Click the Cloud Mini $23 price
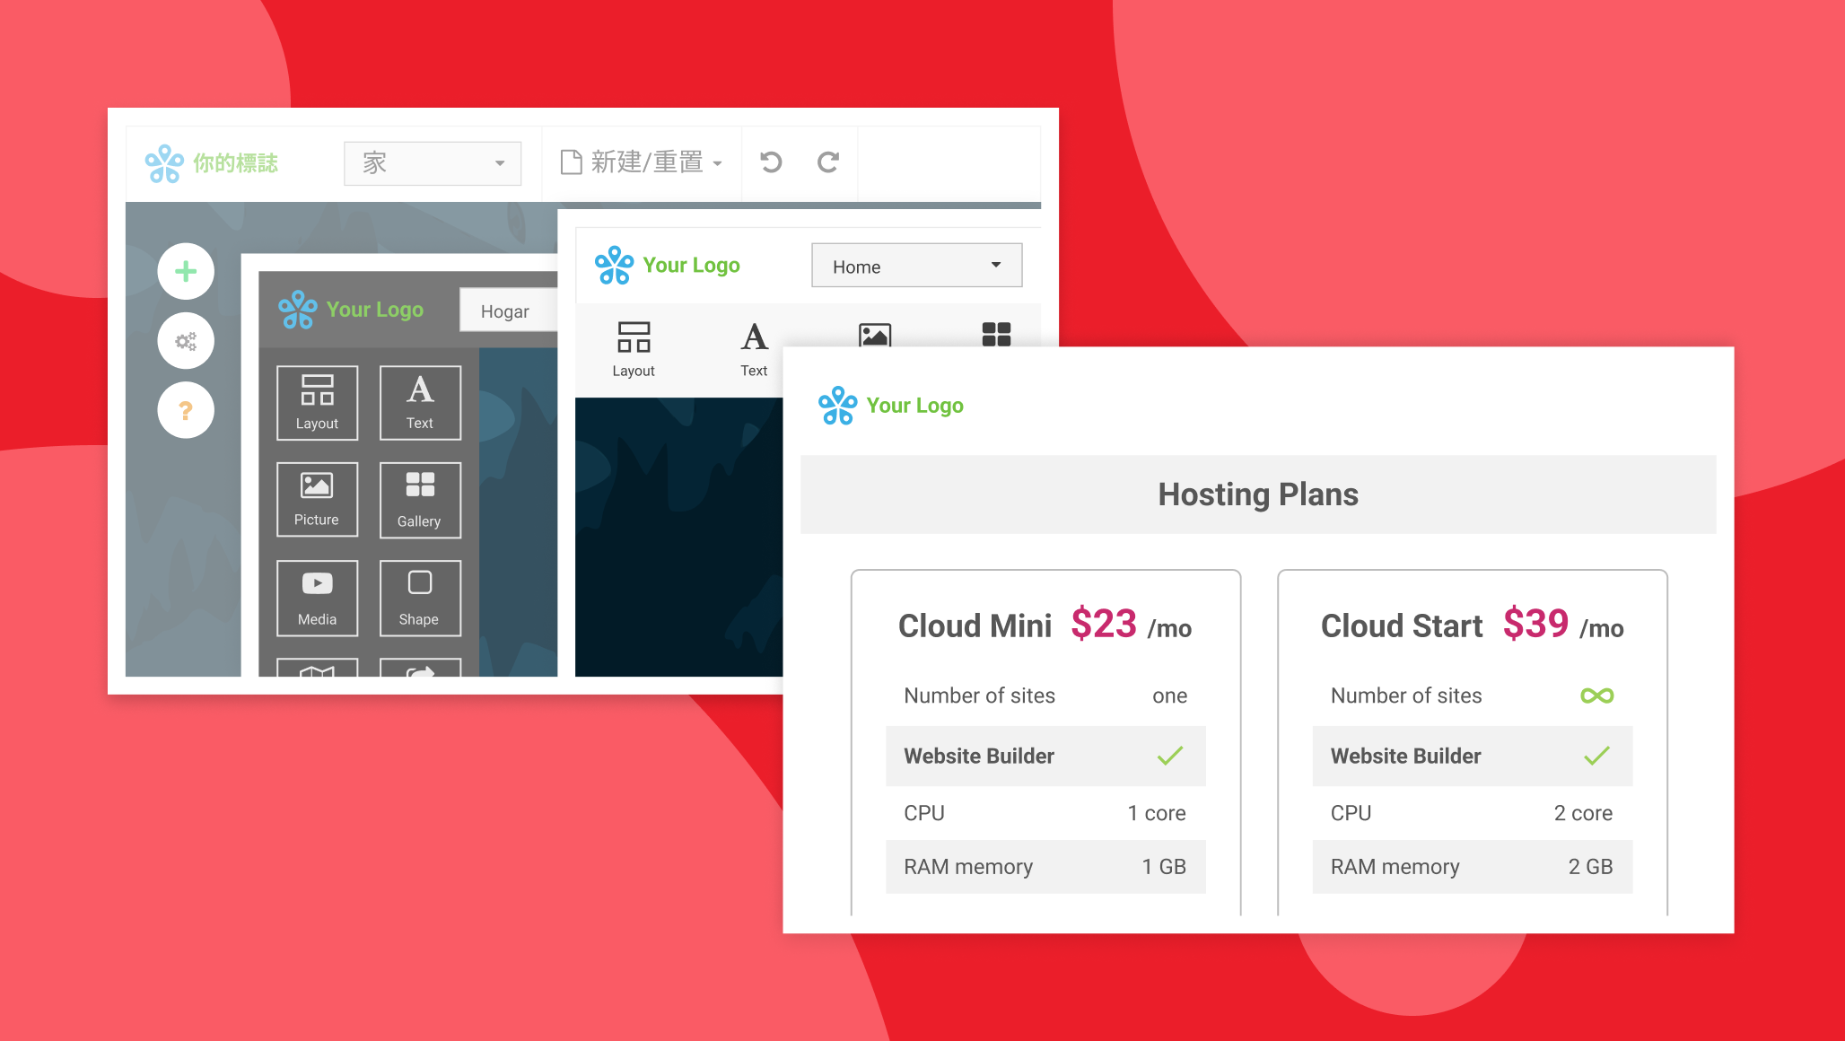 (x=1104, y=625)
